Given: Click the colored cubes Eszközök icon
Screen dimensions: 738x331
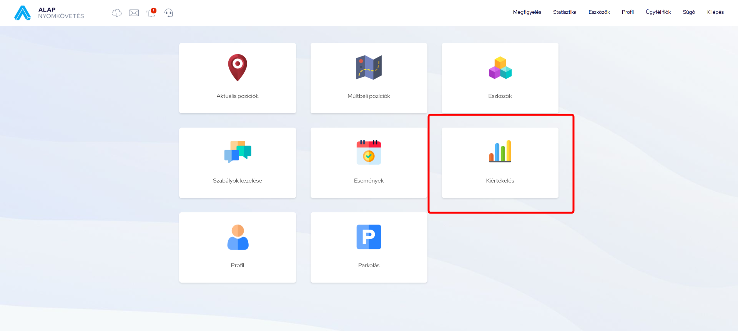Looking at the screenshot, I should [500, 68].
